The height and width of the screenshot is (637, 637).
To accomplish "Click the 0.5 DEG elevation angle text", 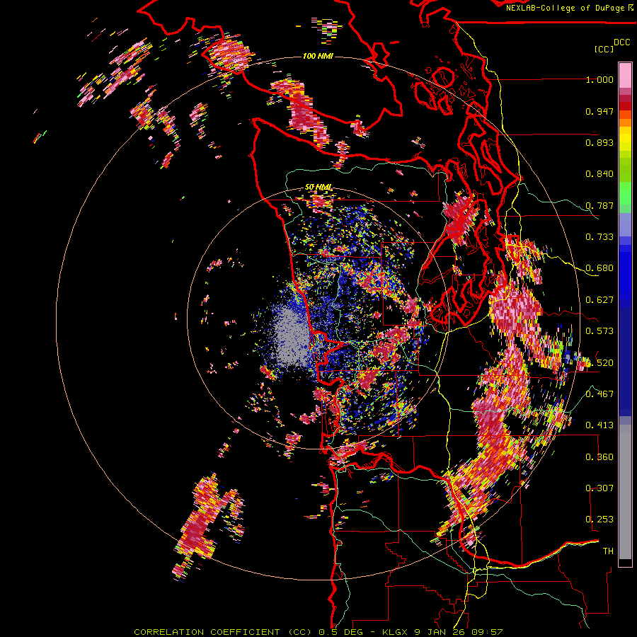I will [x=341, y=632].
